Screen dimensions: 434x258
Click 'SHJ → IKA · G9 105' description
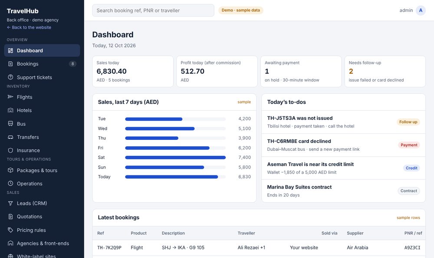coord(183,248)
